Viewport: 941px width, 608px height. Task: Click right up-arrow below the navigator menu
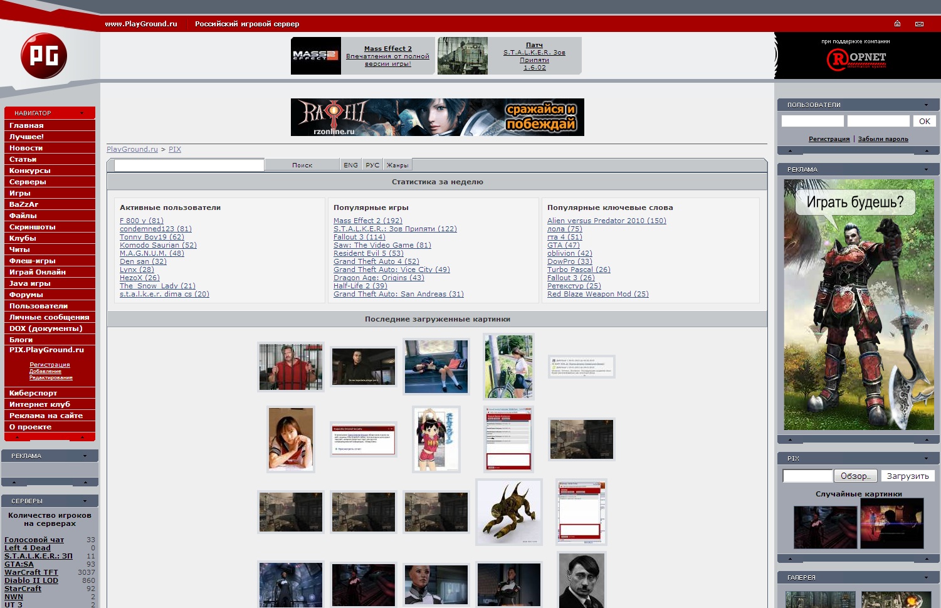[x=82, y=437]
